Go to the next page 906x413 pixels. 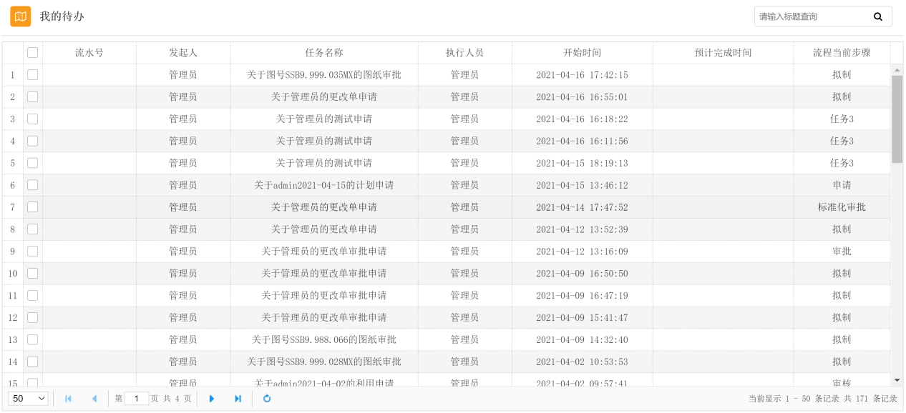click(212, 399)
